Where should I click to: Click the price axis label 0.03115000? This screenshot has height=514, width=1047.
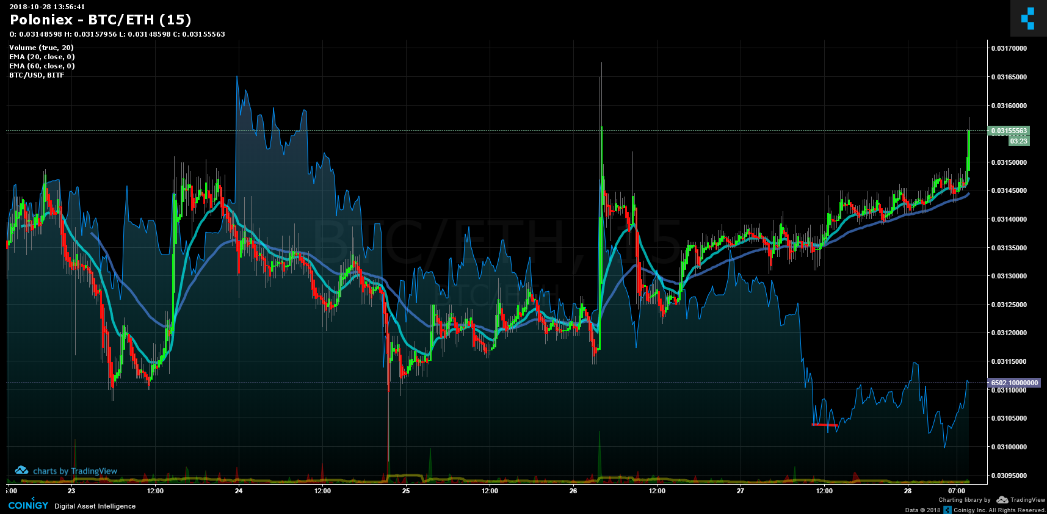(x=1009, y=361)
